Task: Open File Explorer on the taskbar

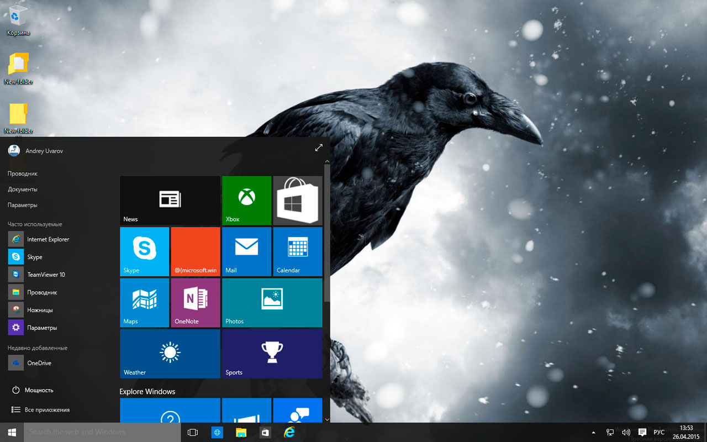Action: (241, 433)
